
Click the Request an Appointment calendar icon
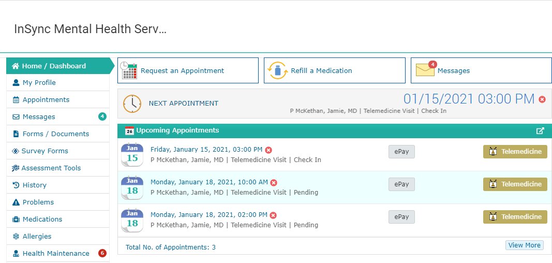tap(128, 70)
